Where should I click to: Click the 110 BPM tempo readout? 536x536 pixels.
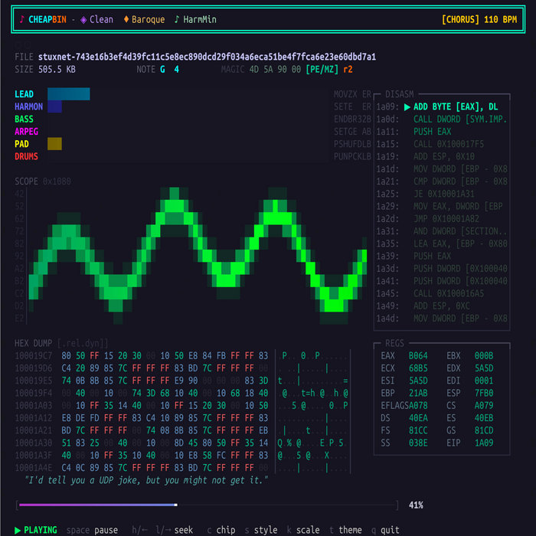pos(501,19)
